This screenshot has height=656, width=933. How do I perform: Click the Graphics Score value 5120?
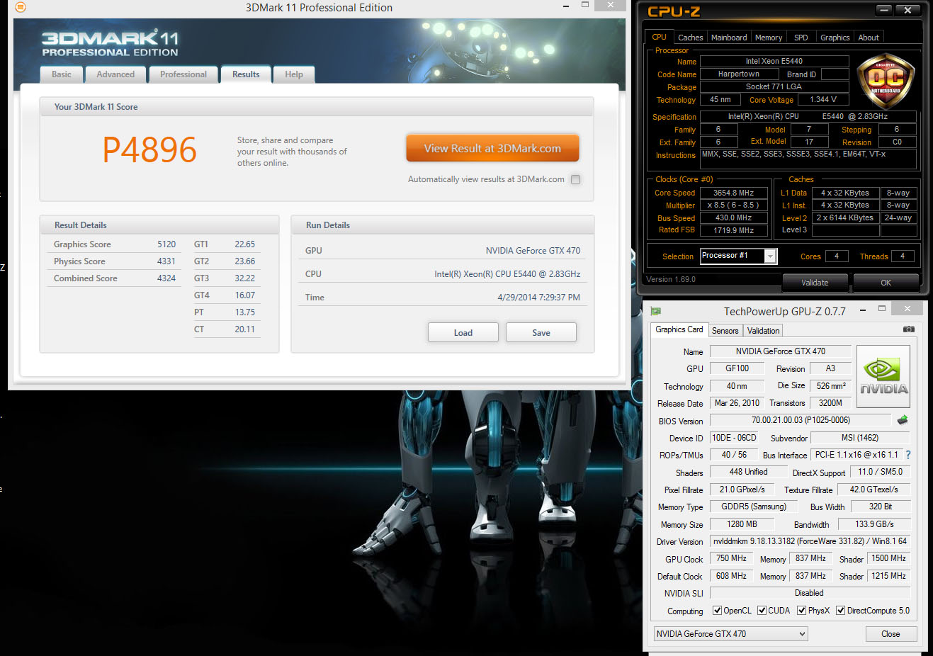pos(166,244)
